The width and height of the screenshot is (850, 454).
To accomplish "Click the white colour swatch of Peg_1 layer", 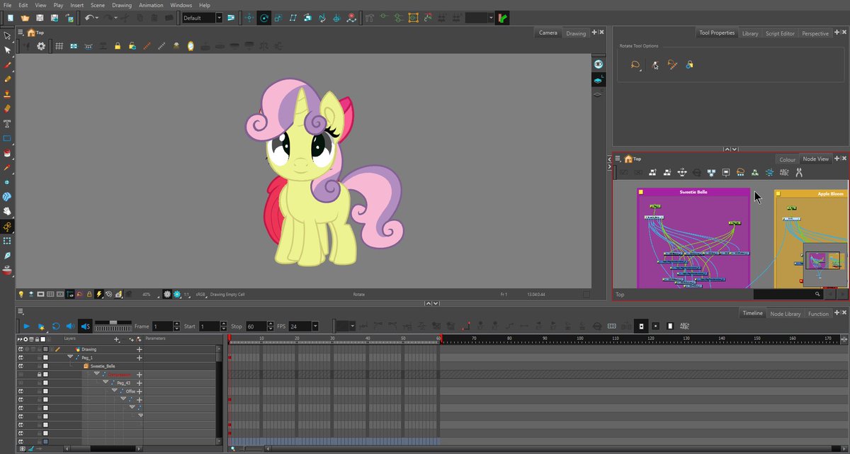I will (x=45, y=358).
